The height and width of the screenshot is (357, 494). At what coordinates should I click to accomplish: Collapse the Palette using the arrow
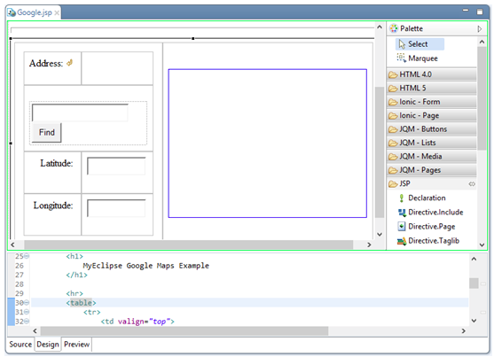pyautogui.click(x=480, y=29)
